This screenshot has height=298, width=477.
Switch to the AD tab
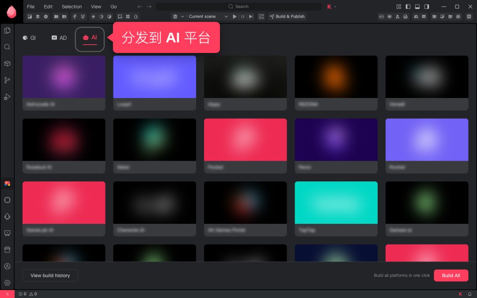tap(59, 38)
